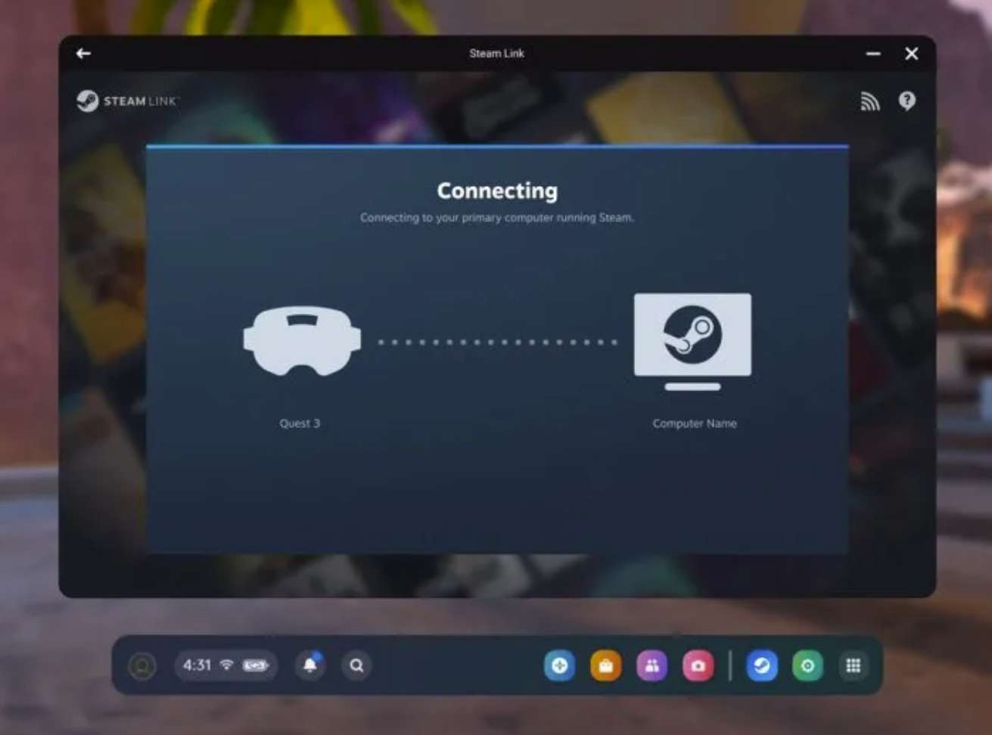Open the help question mark icon
Screen dimensions: 992x735
[906, 101]
